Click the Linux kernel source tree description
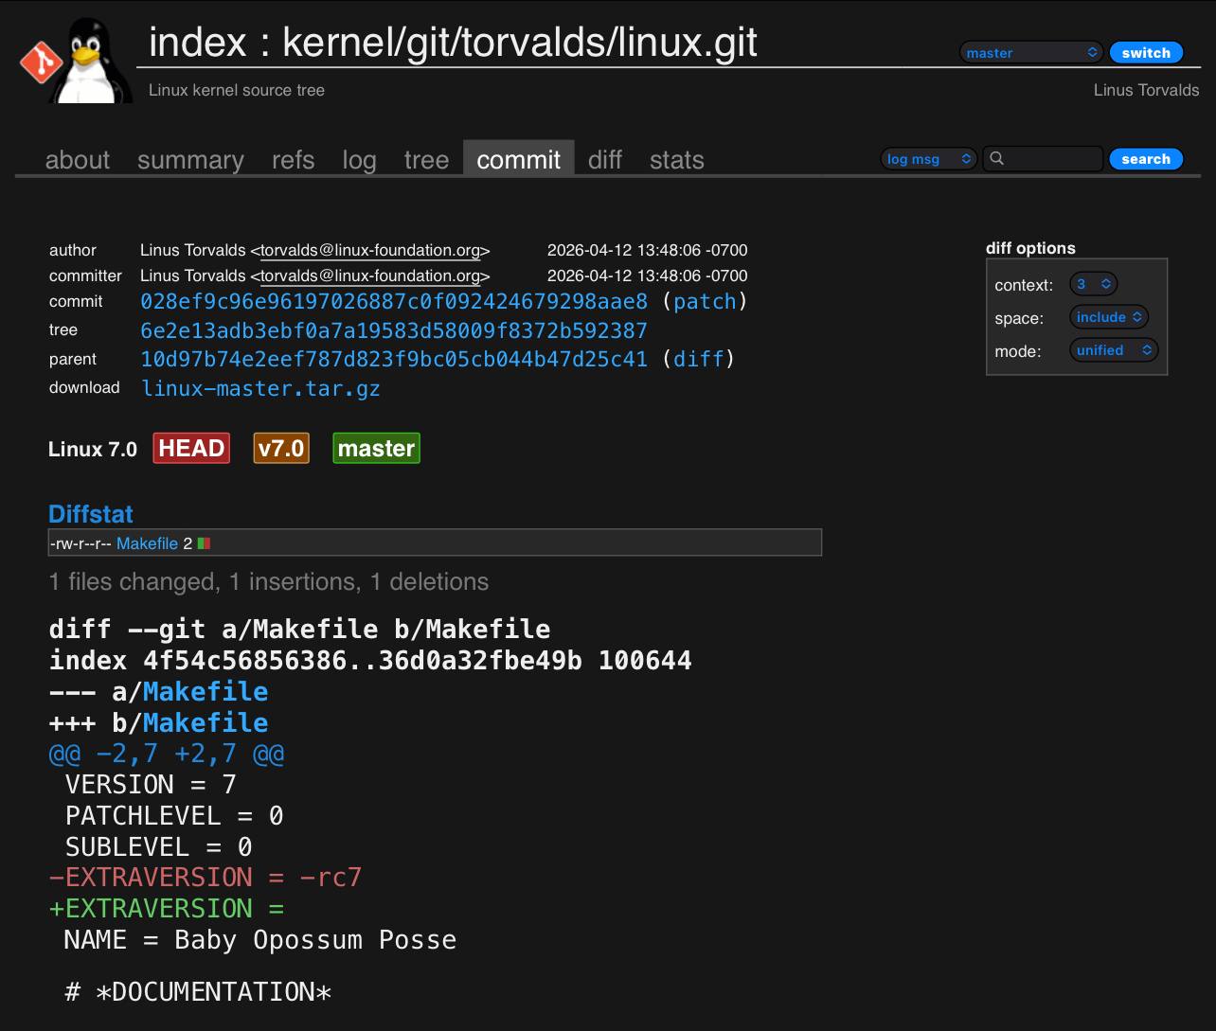 (237, 91)
